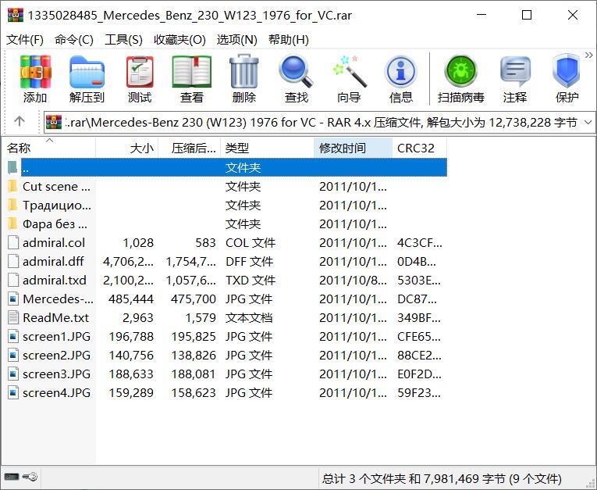Sort by Packed size (压缩后) column
Screen dimensions: 597x490
click(x=190, y=148)
